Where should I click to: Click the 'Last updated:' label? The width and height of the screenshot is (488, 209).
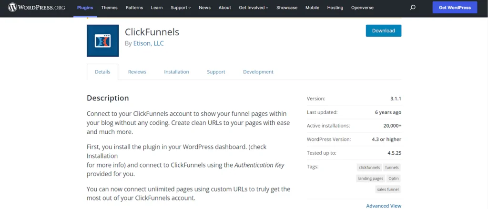click(322, 112)
